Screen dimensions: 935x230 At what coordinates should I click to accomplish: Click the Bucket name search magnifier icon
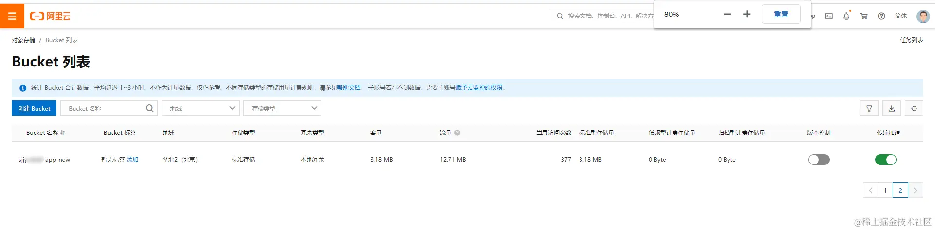coord(150,108)
